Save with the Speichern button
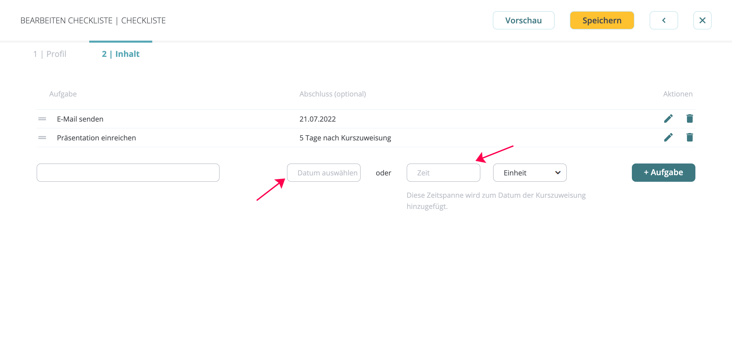This screenshot has height=361, width=732. [602, 20]
